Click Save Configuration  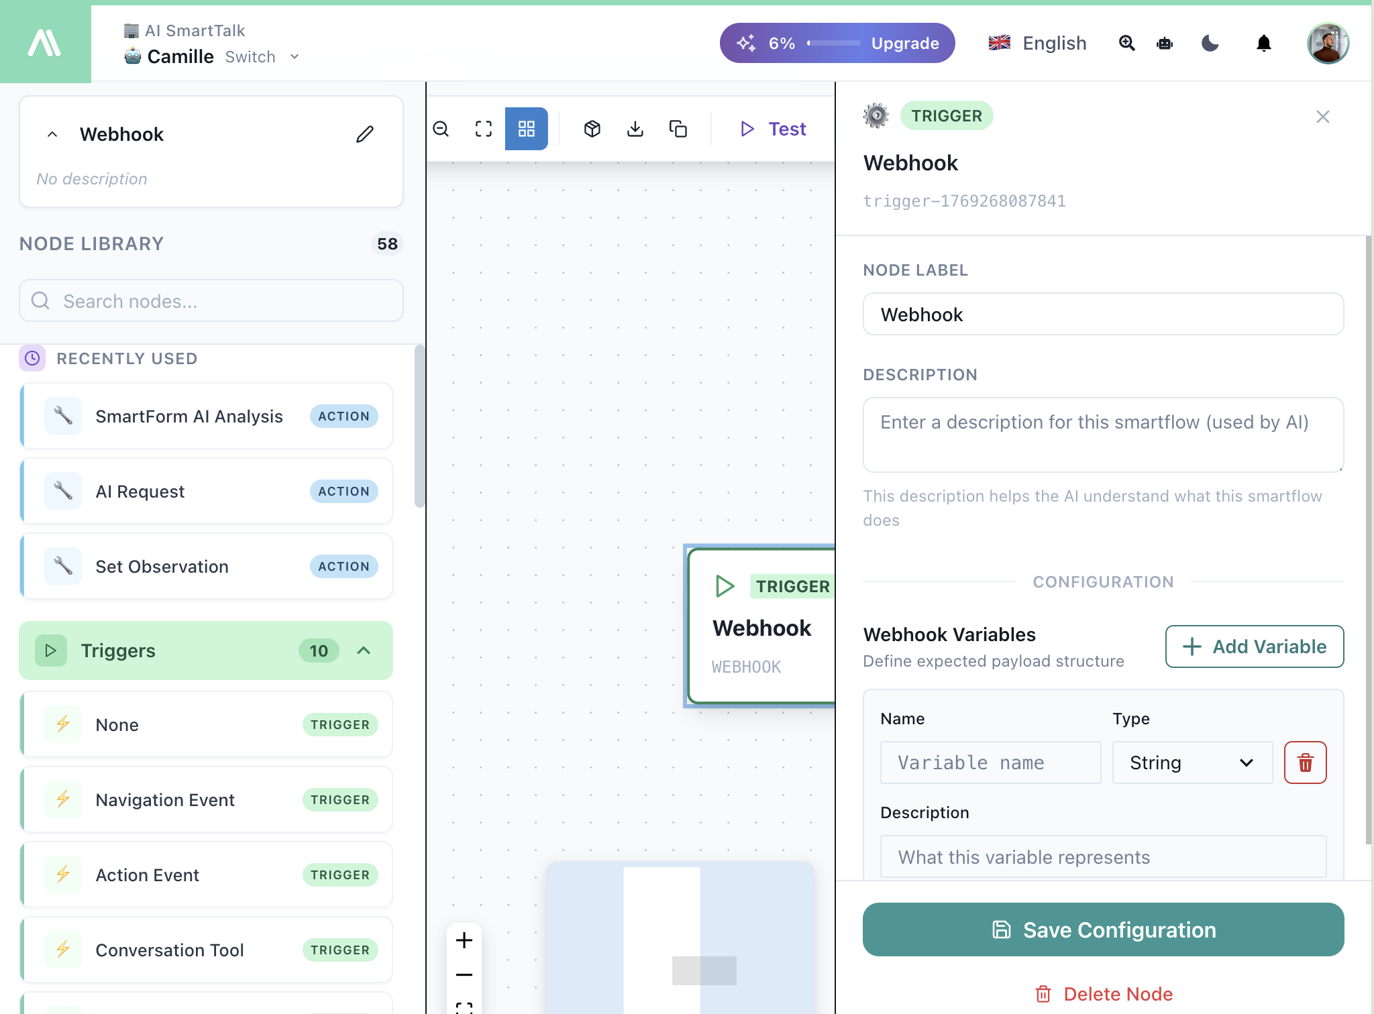click(1103, 929)
